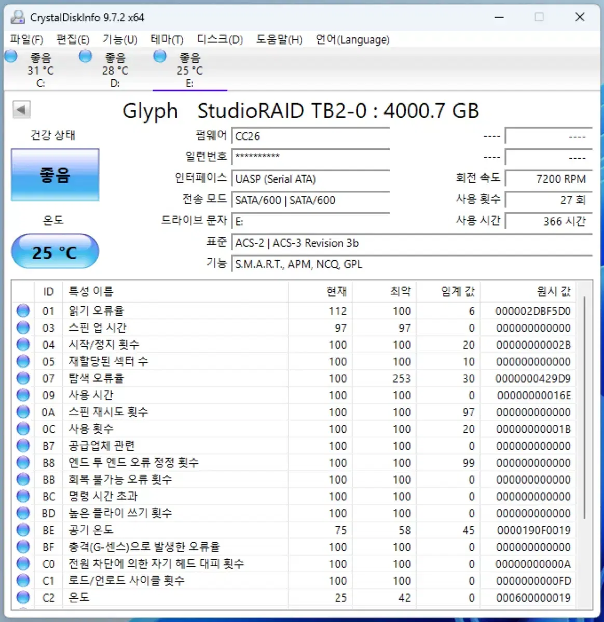The height and width of the screenshot is (622, 604).
Task: Click the interface field UASP (Serial ATA)
Action: [x=310, y=179]
